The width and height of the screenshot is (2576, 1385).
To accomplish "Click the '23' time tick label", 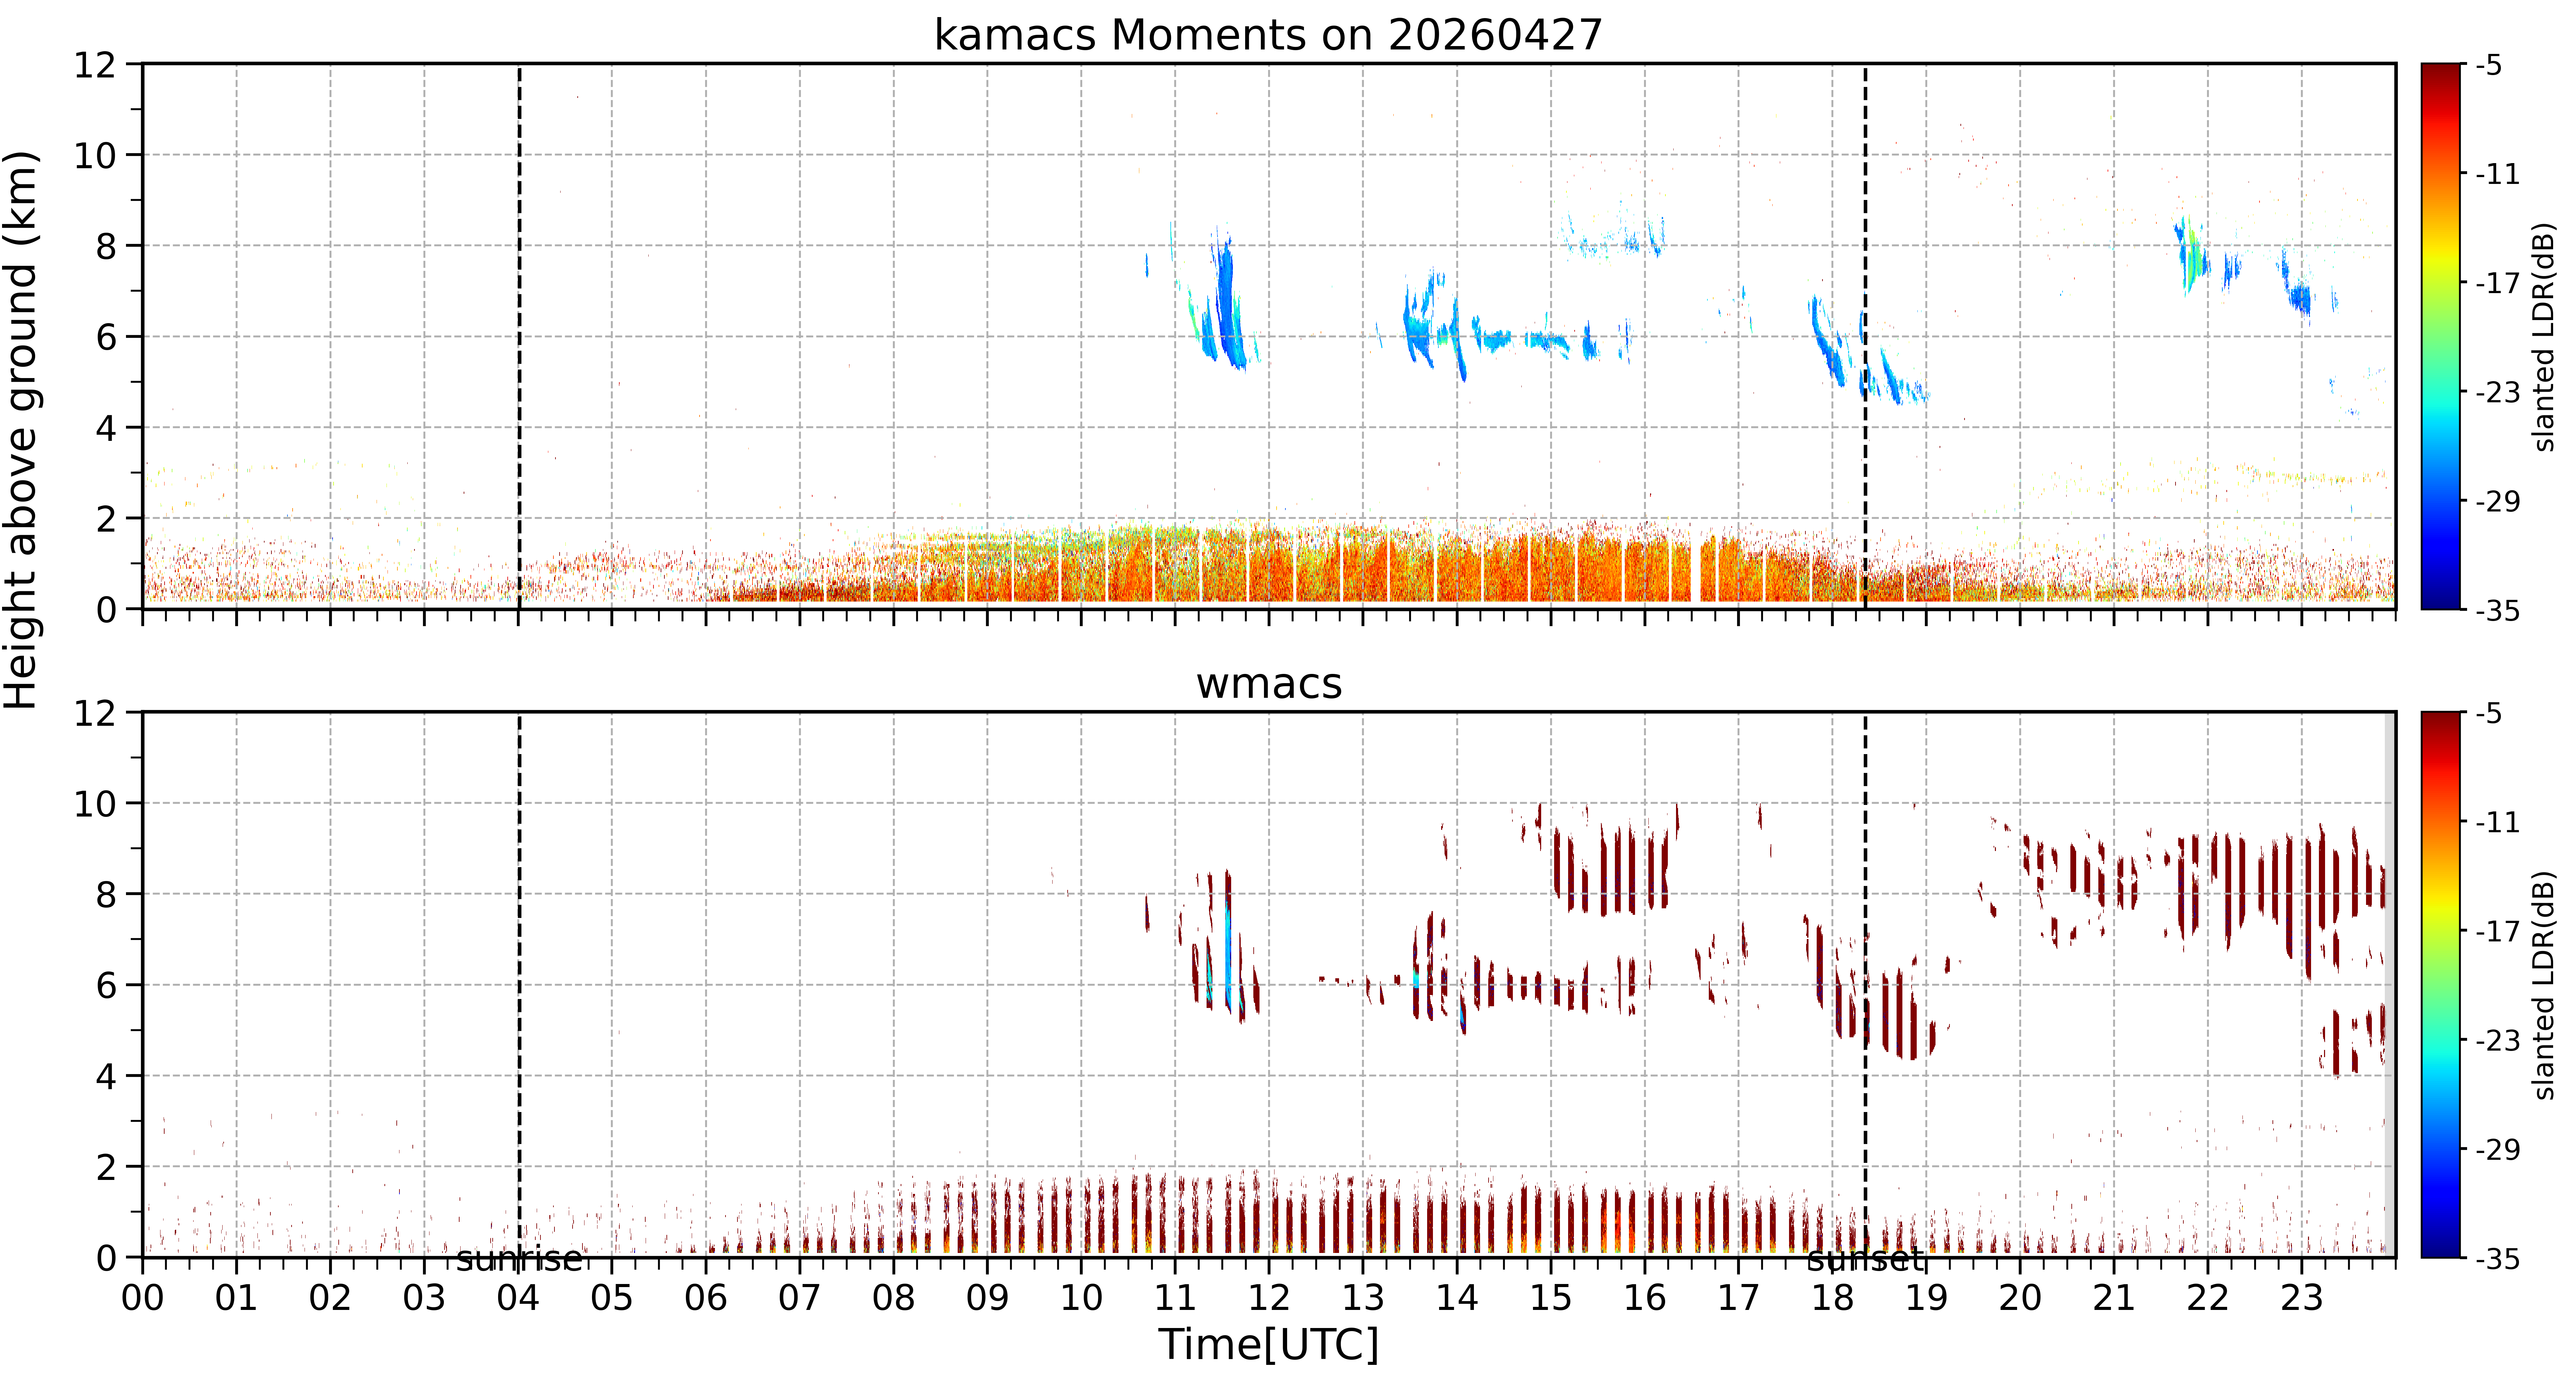I will [2302, 1298].
